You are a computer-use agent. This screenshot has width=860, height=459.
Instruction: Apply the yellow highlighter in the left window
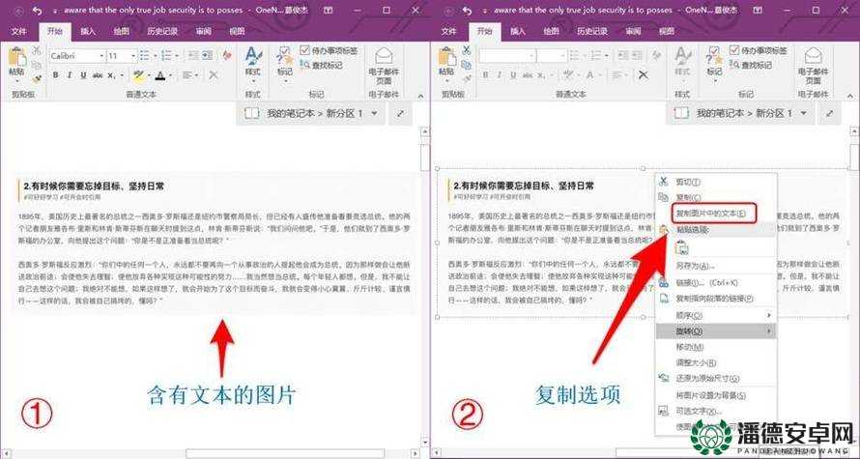(138, 75)
